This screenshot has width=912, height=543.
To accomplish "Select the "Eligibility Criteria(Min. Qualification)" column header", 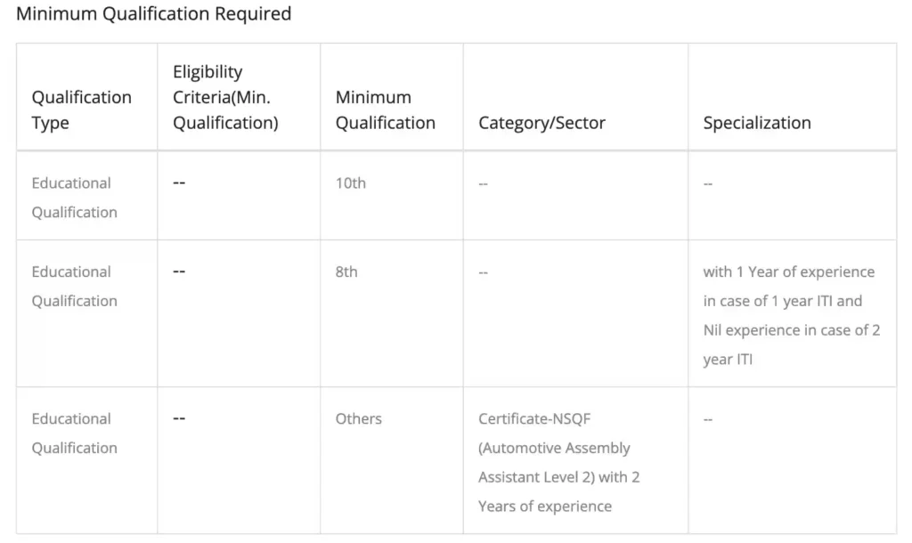I will coord(225,97).
